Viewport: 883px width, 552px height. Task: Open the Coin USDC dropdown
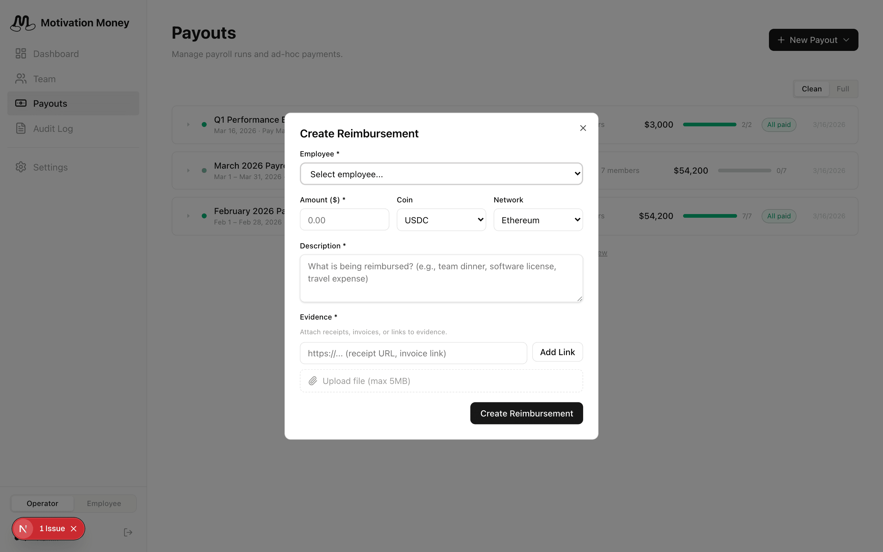(x=441, y=220)
